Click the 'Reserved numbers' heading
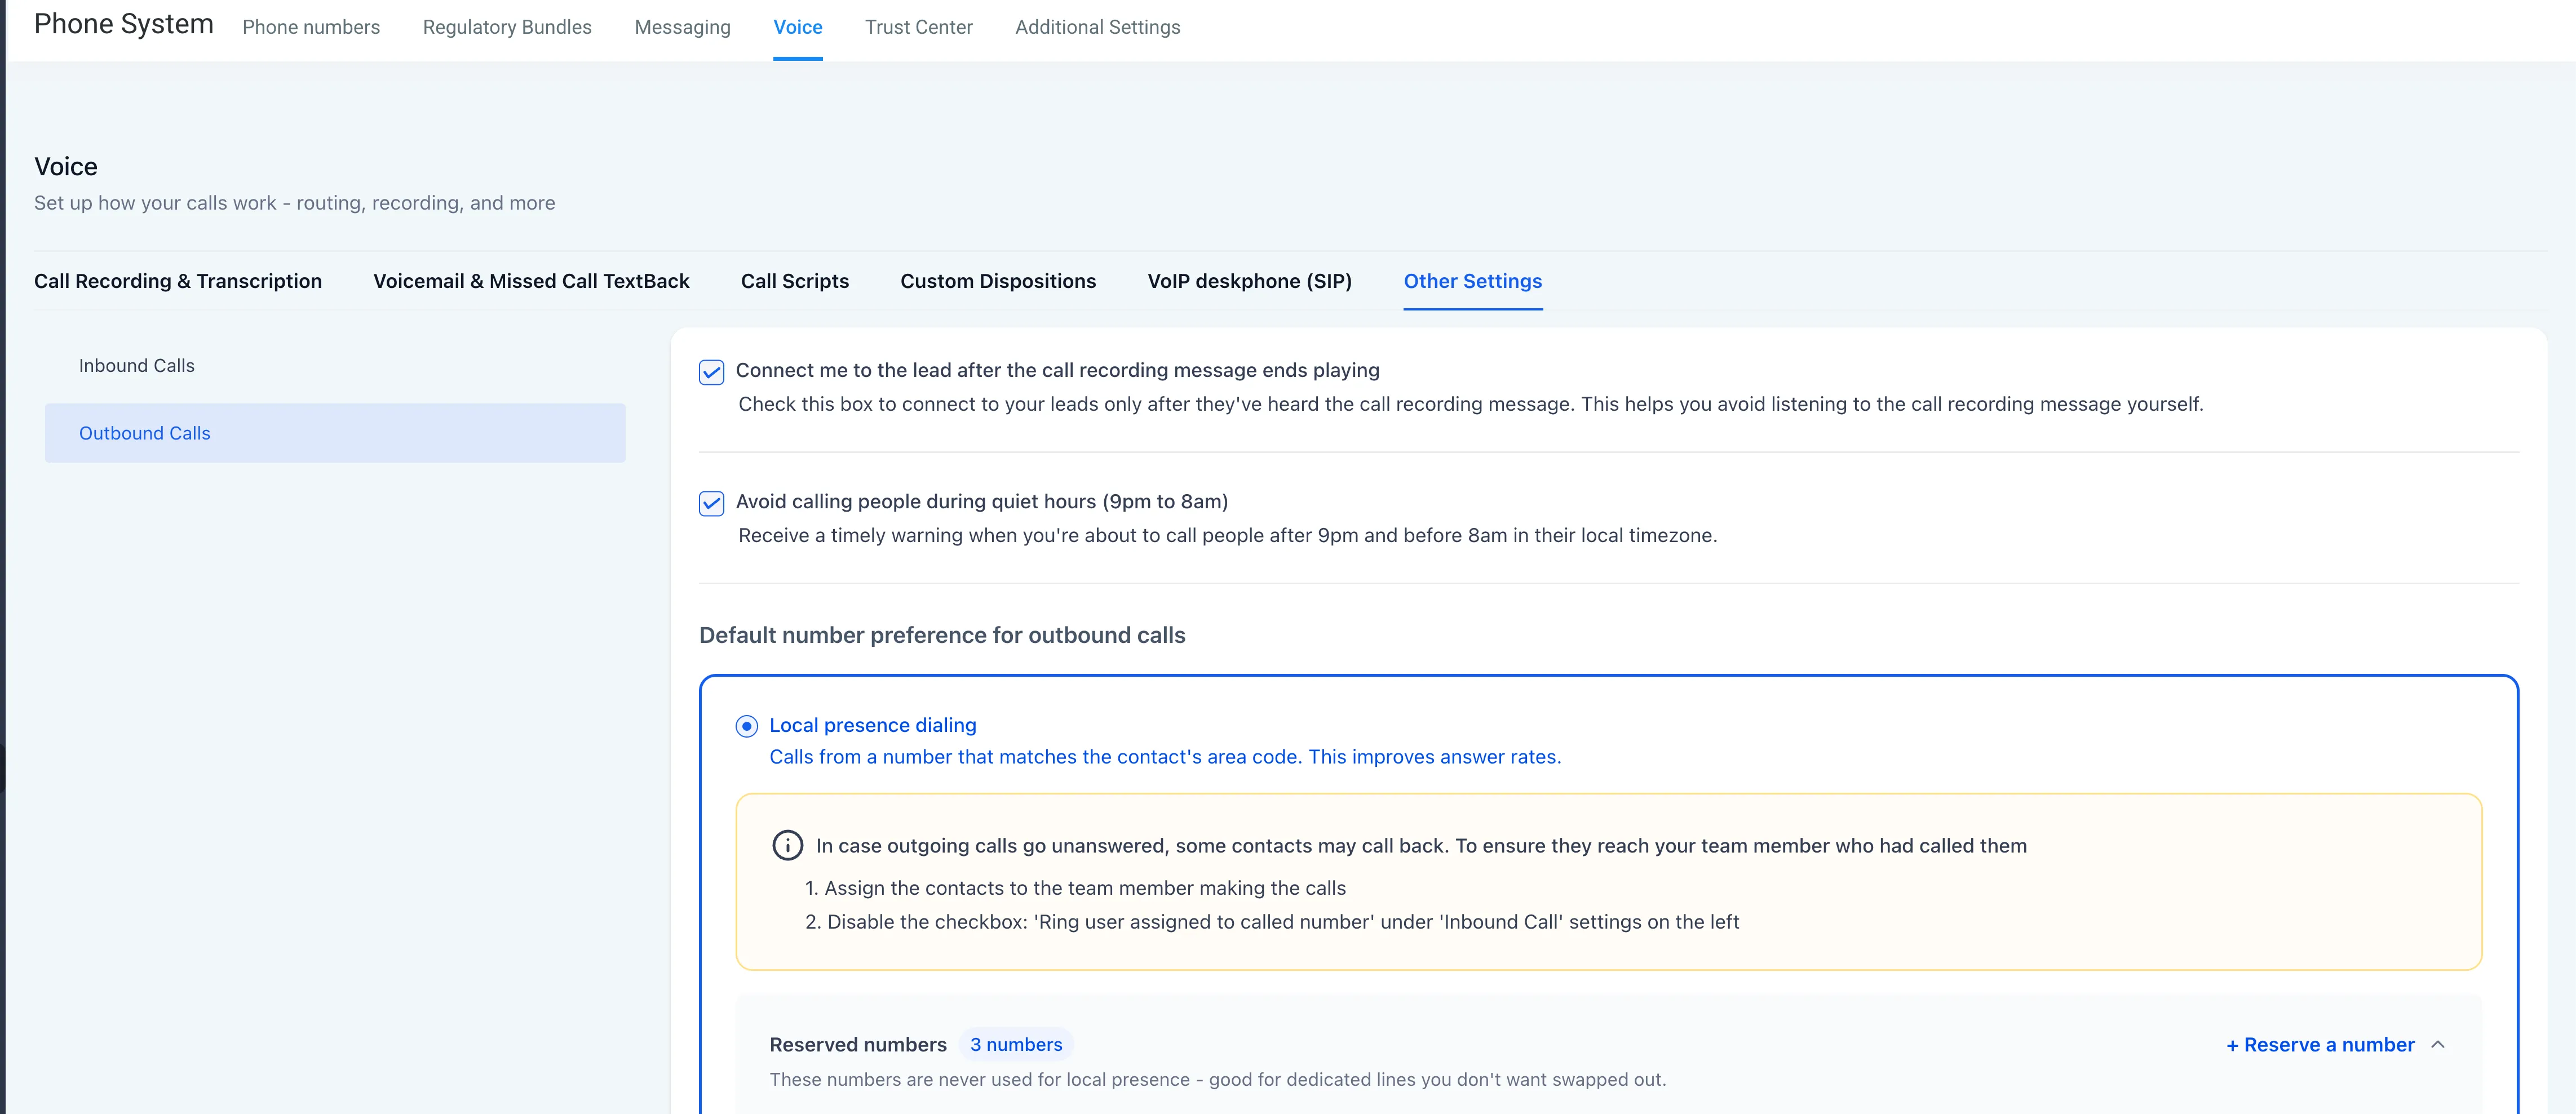Image resolution: width=2576 pixels, height=1114 pixels. tap(858, 1044)
